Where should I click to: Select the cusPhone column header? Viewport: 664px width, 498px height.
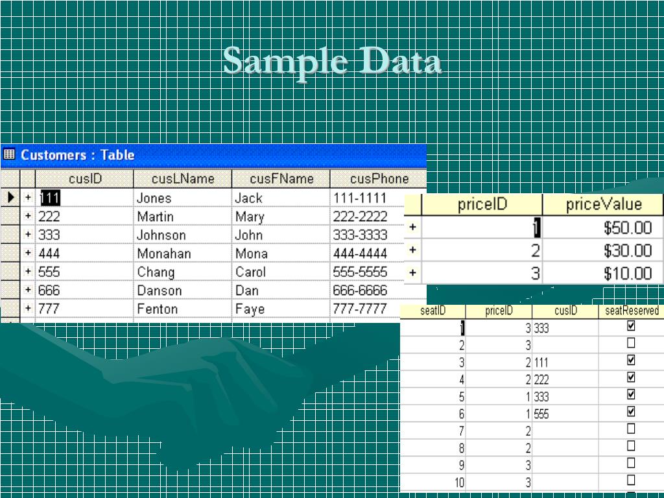[x=379, y=179]
